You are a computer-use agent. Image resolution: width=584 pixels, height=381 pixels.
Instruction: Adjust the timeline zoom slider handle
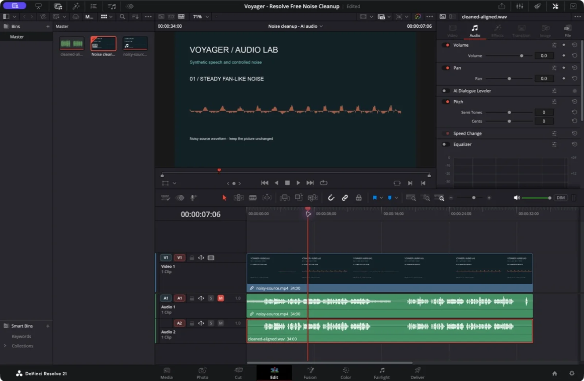(x=474, y=198)
